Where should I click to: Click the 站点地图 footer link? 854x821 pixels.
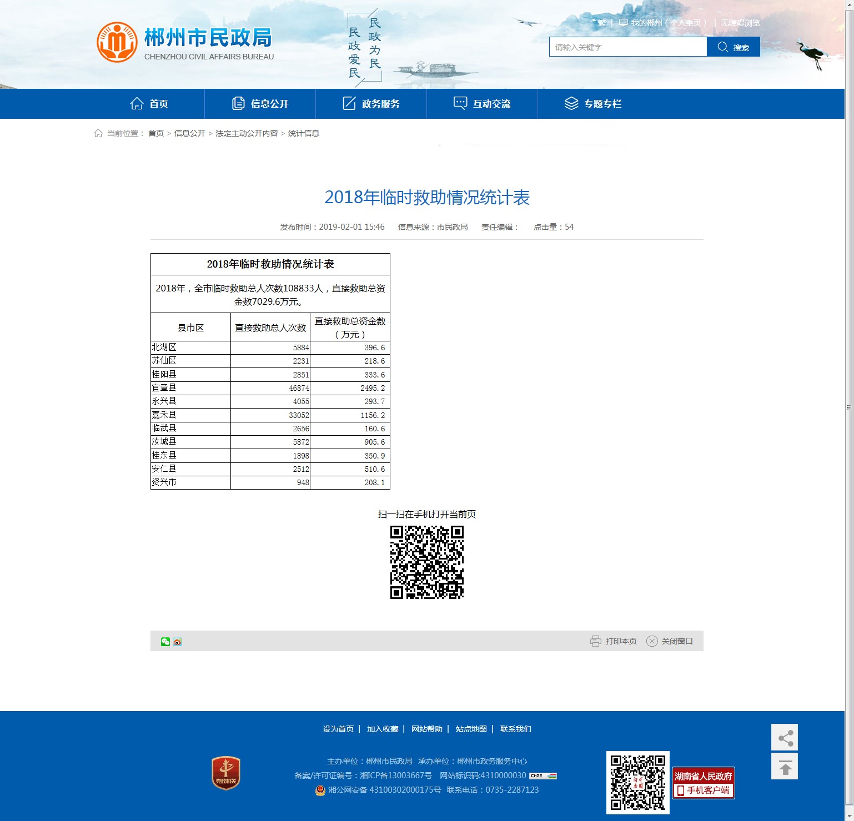coord(471,729)
